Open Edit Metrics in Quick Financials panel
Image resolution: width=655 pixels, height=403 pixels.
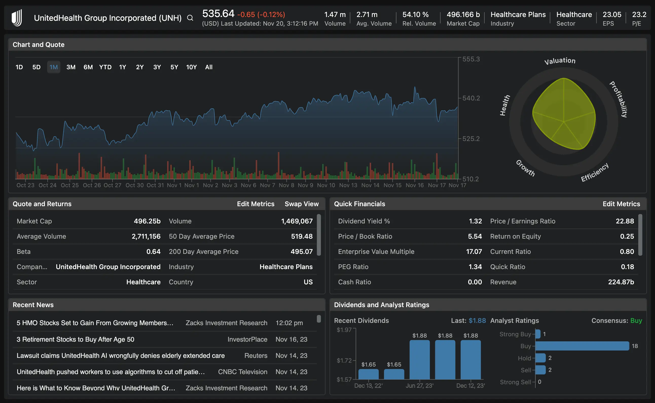[x=622, y=204]
